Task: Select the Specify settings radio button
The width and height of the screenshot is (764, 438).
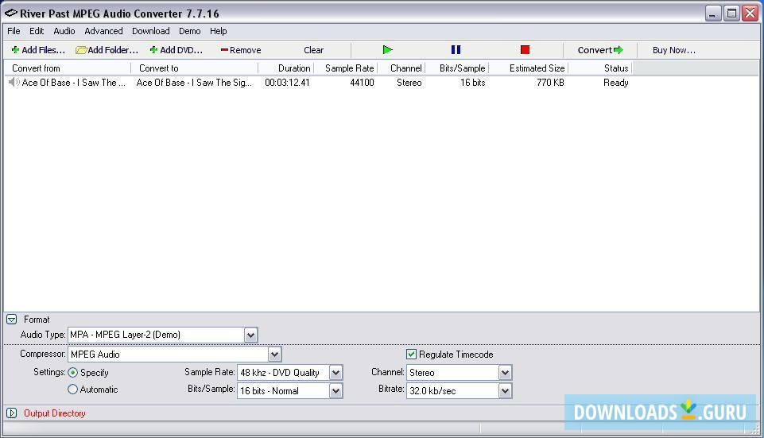Action: tap(72, 373)
